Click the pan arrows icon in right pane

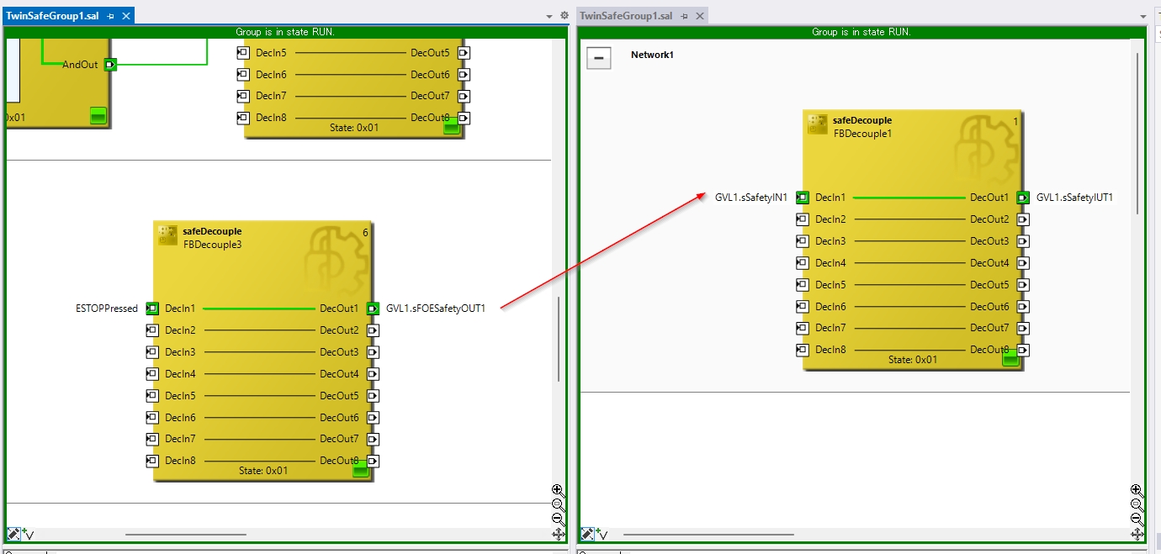pos(1137,534)
